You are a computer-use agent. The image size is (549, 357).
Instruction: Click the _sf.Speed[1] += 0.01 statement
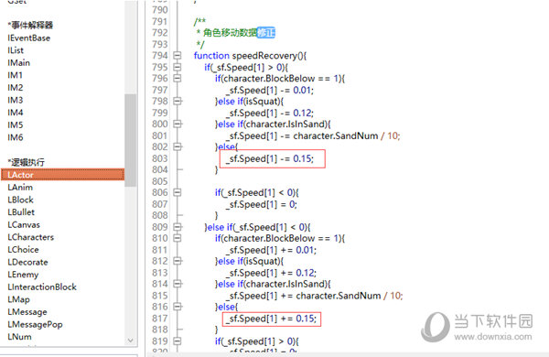(x=271, y=250)
